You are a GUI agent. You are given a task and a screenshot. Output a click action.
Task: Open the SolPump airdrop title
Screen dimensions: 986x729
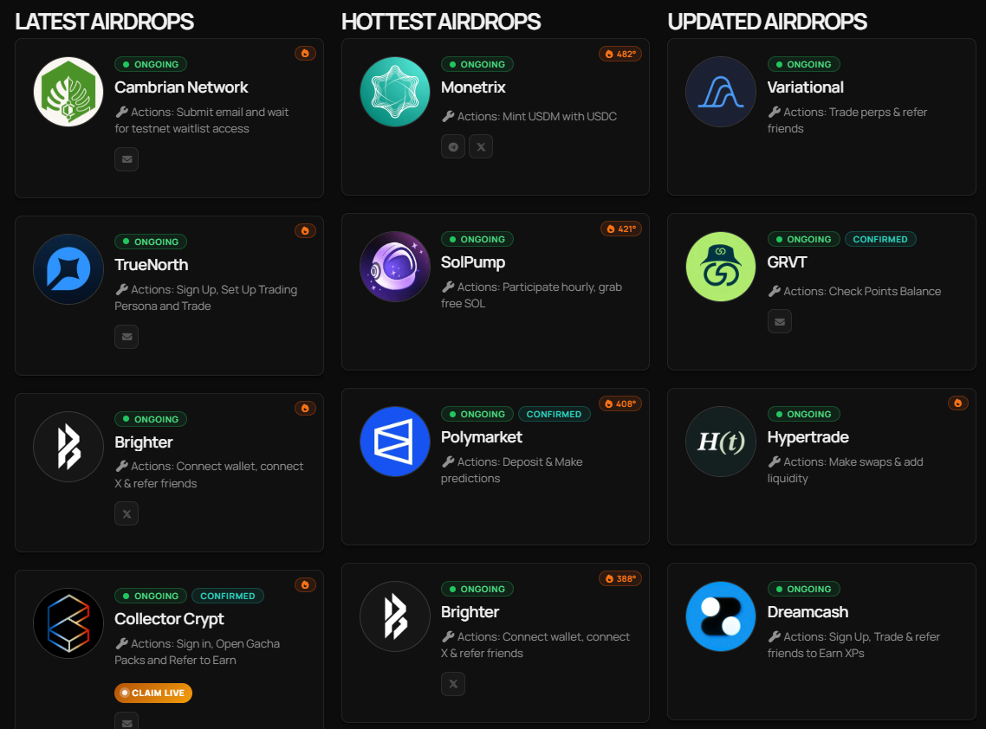click(x=473, y=262)
